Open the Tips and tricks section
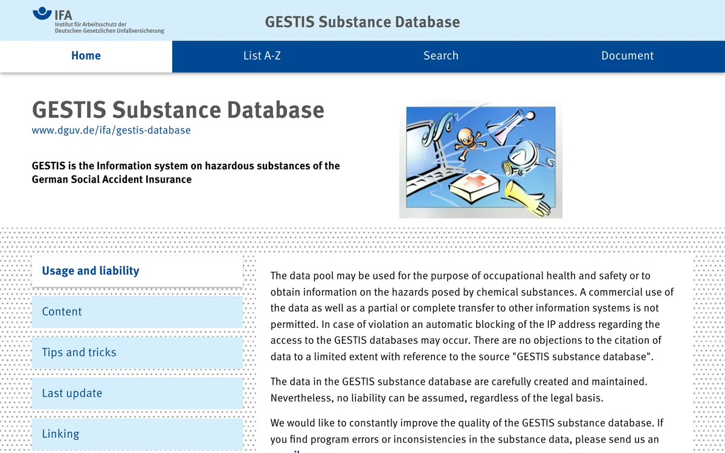The height and width of the screenshot is (453, 725). [137, 352]
